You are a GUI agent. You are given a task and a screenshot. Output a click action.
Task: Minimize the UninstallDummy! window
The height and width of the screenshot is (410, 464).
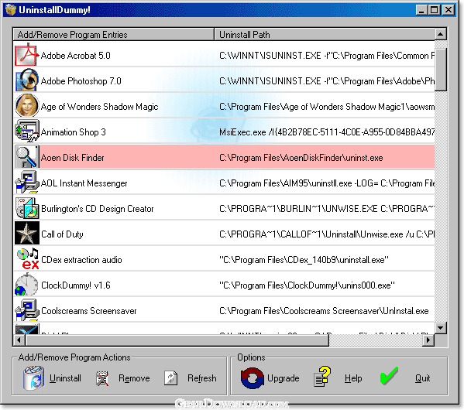click(421, 10)
